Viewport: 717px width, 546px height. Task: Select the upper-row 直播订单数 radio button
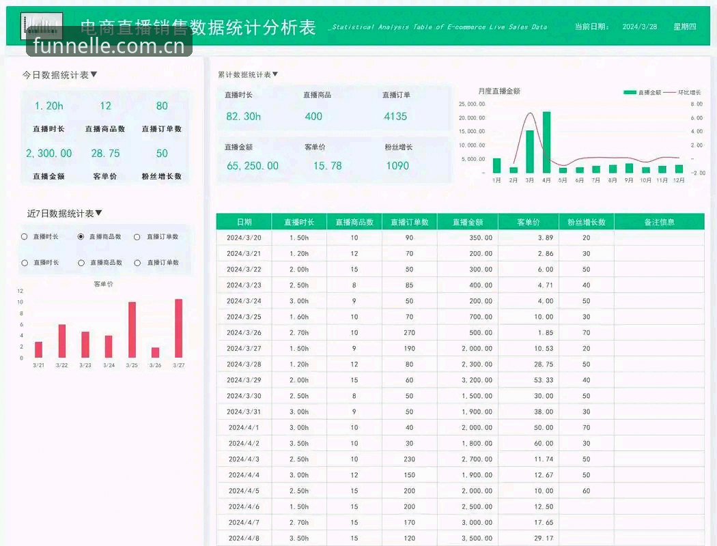(137, 237)
